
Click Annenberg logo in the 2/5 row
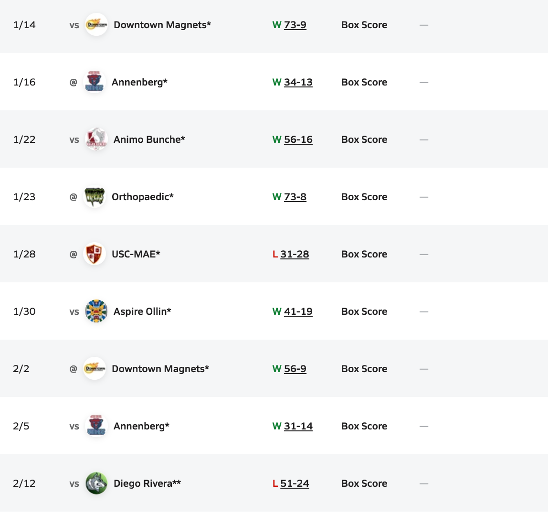[x=96, y=426]
